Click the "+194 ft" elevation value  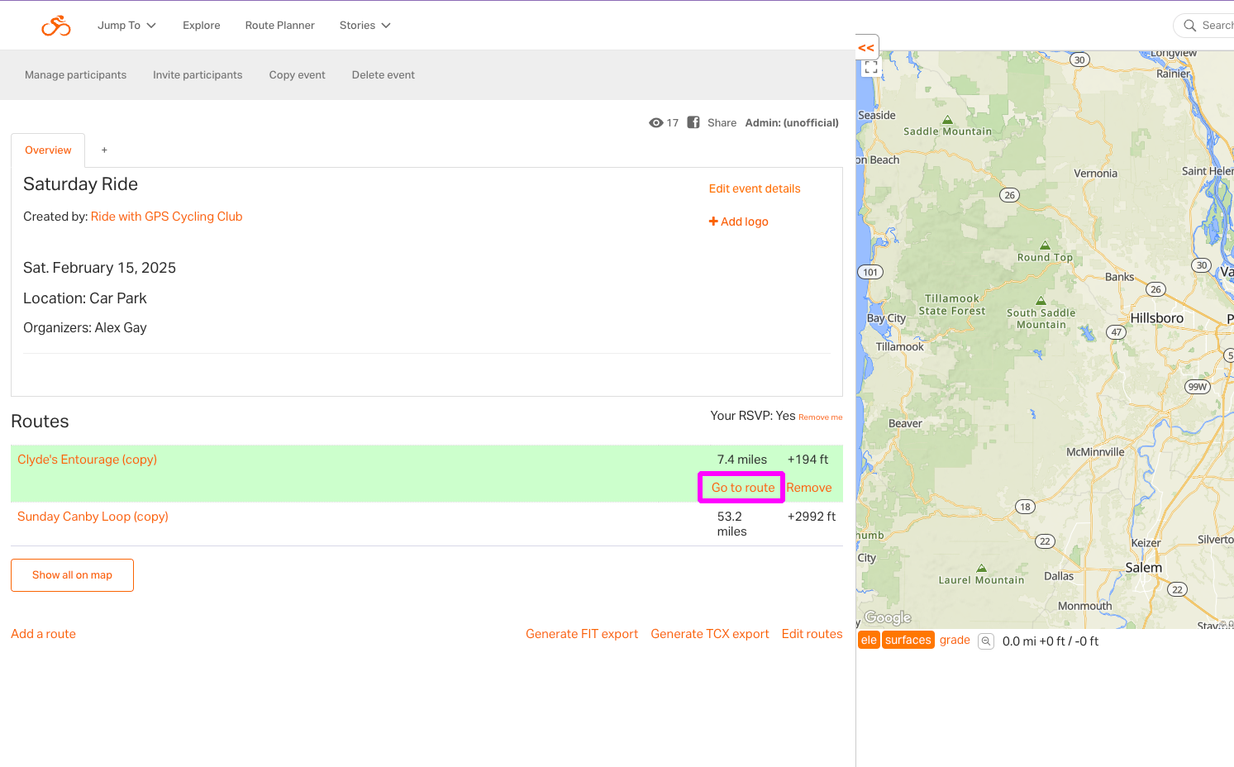[x=808, y=460]
